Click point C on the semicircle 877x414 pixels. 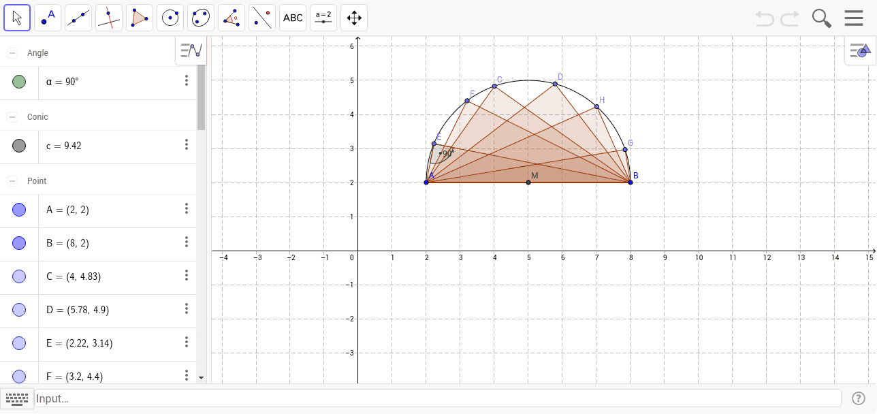pyautogui.click(x=494, y=86)
